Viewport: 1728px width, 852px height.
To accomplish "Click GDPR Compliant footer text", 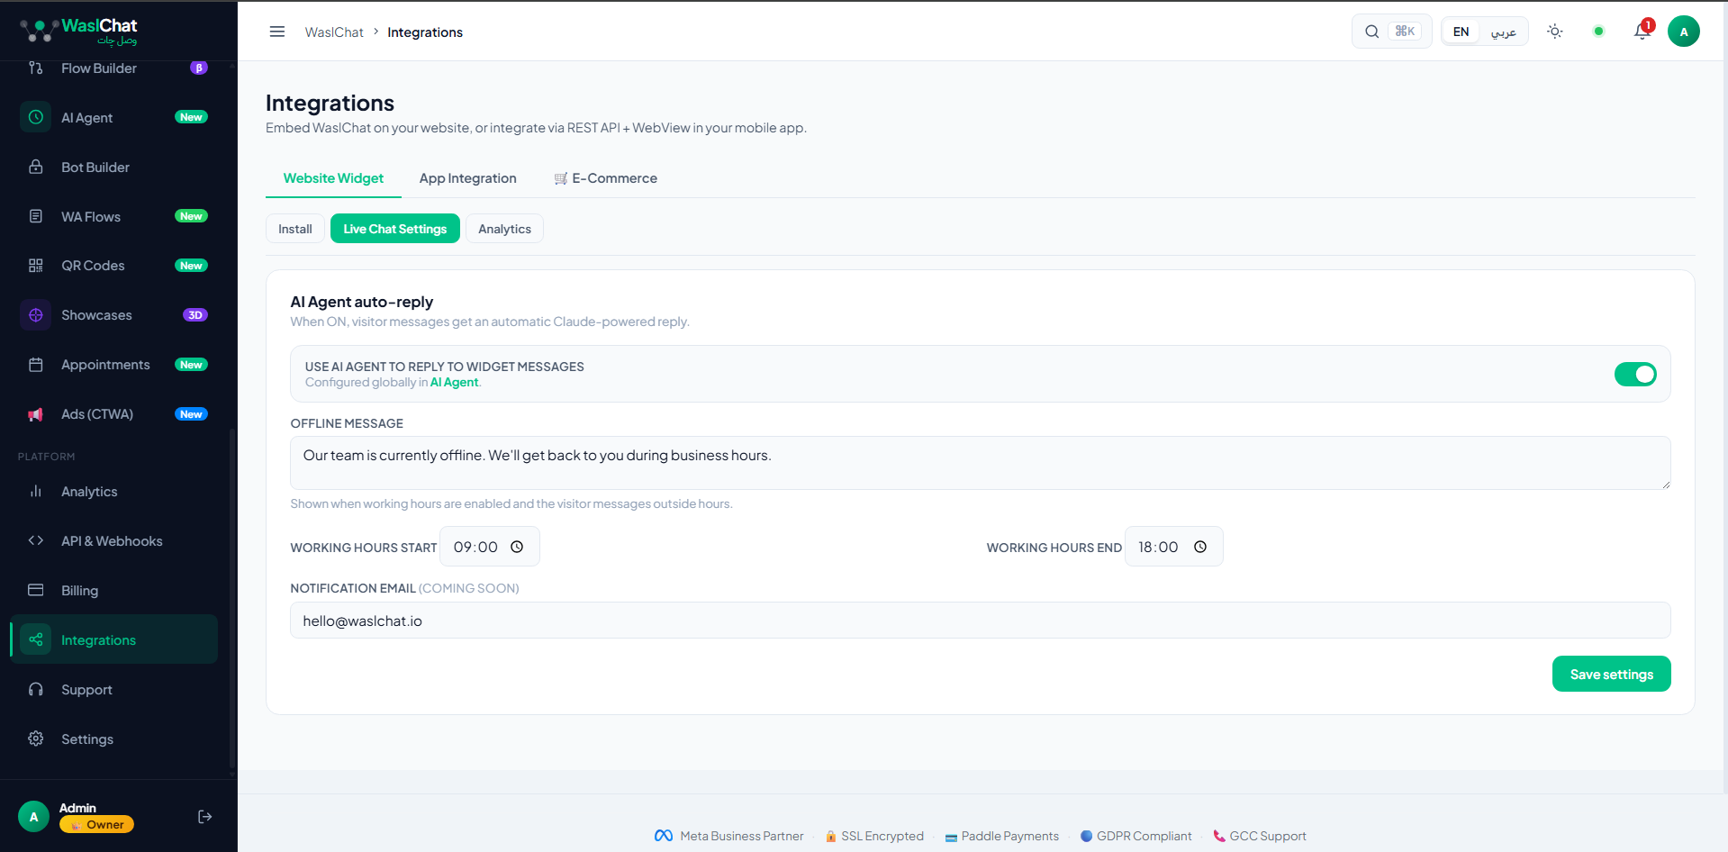I will (1144, 837).
